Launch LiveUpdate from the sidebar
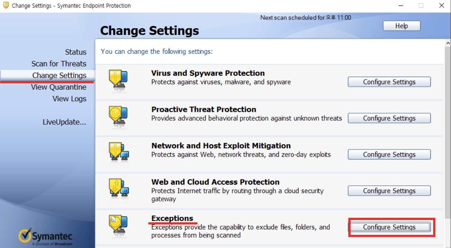This screenshot has width=451, height=248. 64,122
